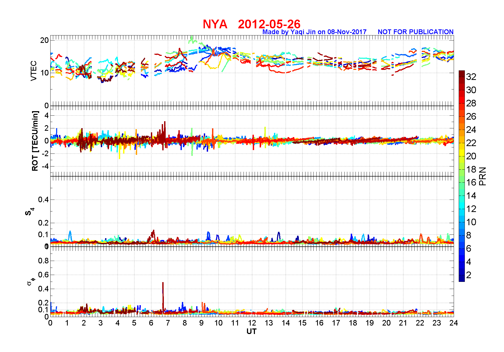Click the sigma-phi y-axis label
Viewport: 504px width, 352px height.
tap(31, 282)
